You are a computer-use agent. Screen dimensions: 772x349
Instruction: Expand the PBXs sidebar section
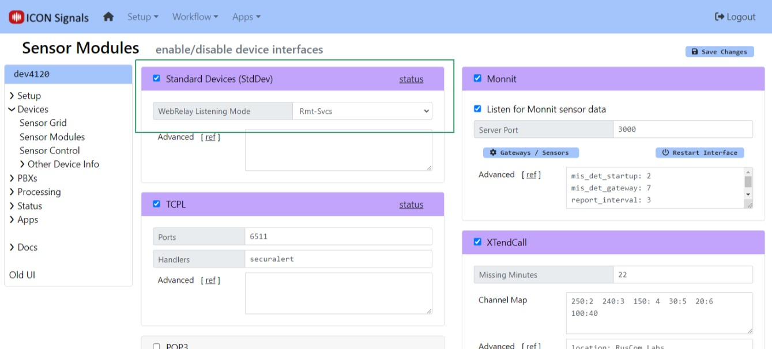coord(23,178)
